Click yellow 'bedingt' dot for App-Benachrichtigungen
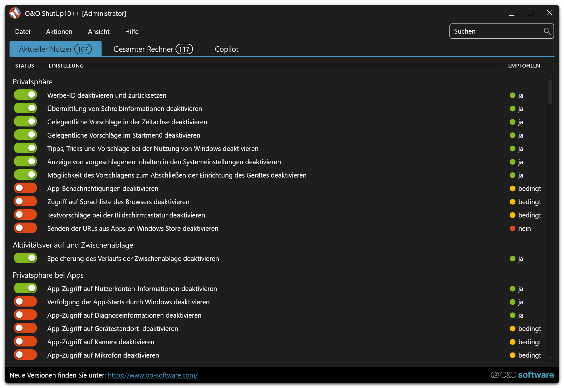 (512, 189)
